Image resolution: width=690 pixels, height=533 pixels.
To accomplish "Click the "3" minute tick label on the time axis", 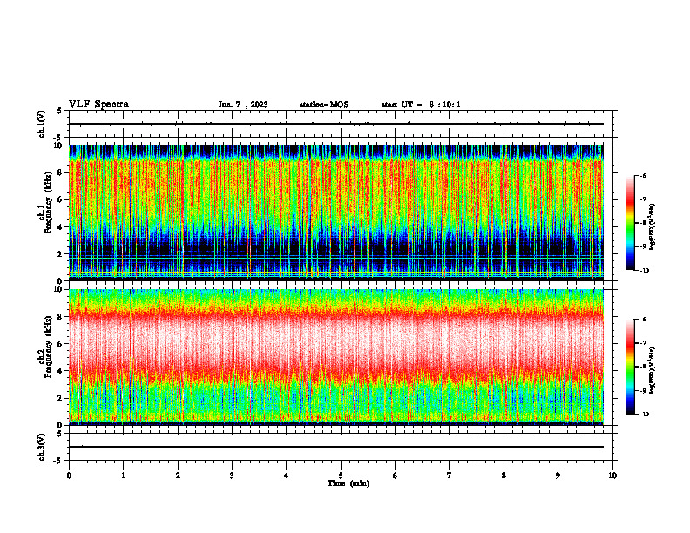I will click(232, 476).
